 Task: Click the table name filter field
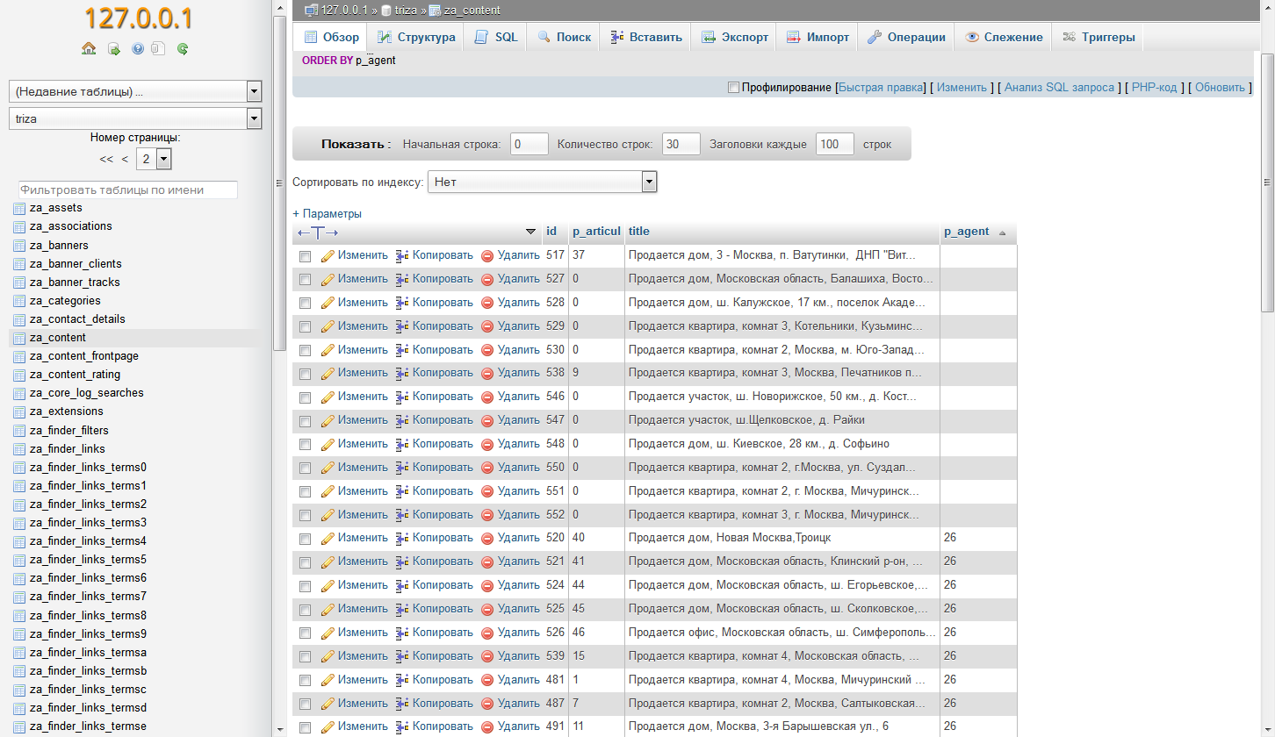coord(128,190)
